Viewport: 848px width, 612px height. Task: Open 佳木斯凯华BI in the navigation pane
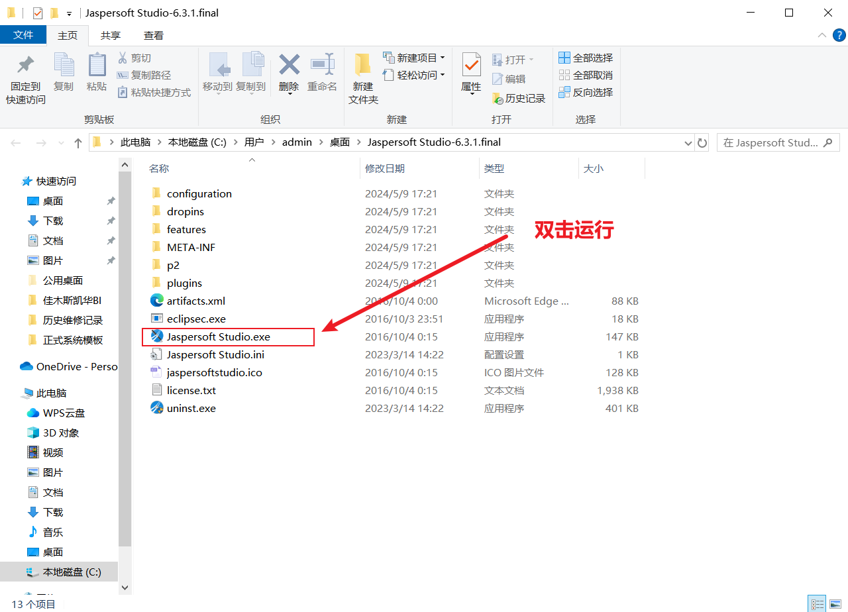point(72,300)
